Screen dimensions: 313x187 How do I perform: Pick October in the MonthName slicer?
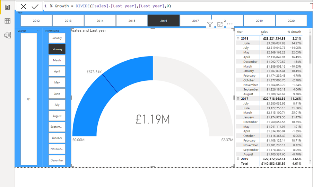(x=57, y=138)
